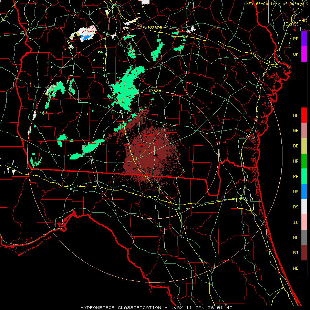Image resolution: width=310 pixels, height=310 pixels.
Task: Click the HR legend label
Action: click(296, 161)
